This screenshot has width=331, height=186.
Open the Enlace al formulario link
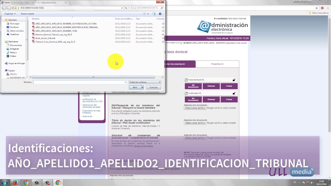[x=144, y=146]
